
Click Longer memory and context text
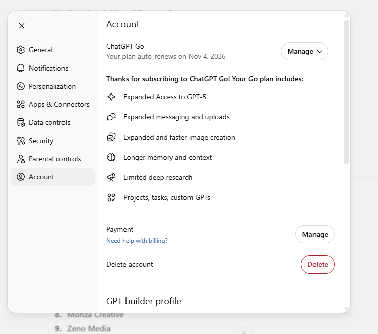167,157
